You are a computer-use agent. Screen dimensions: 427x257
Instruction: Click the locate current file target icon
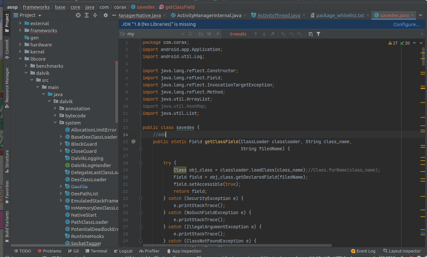pyautogui.click(x=78, y=15)
